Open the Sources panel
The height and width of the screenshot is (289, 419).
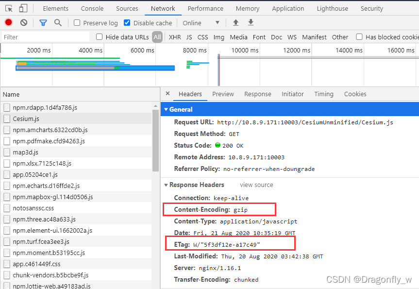(x=127, y=9)
